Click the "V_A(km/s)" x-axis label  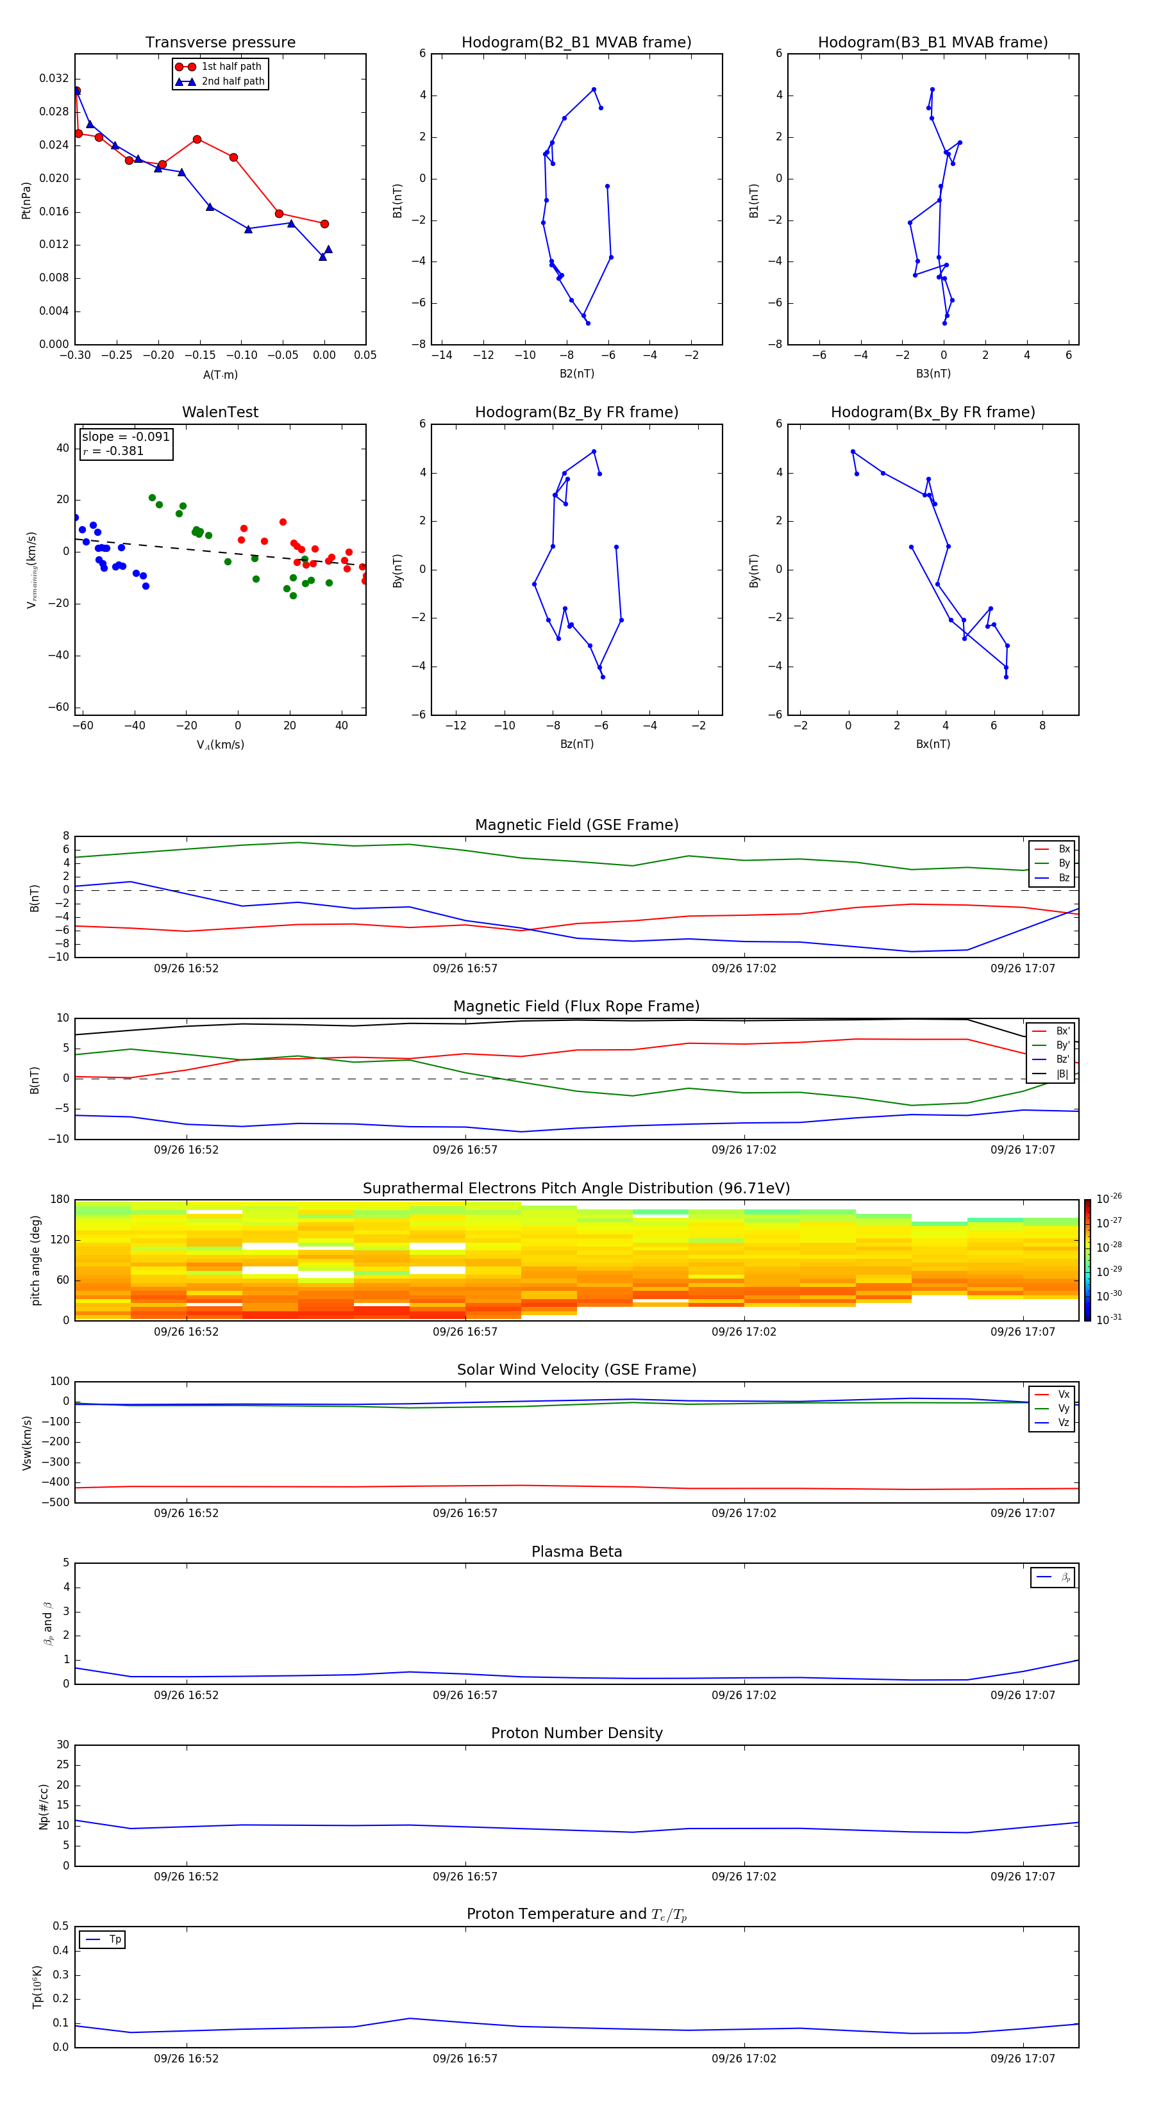tap(220, 745)
